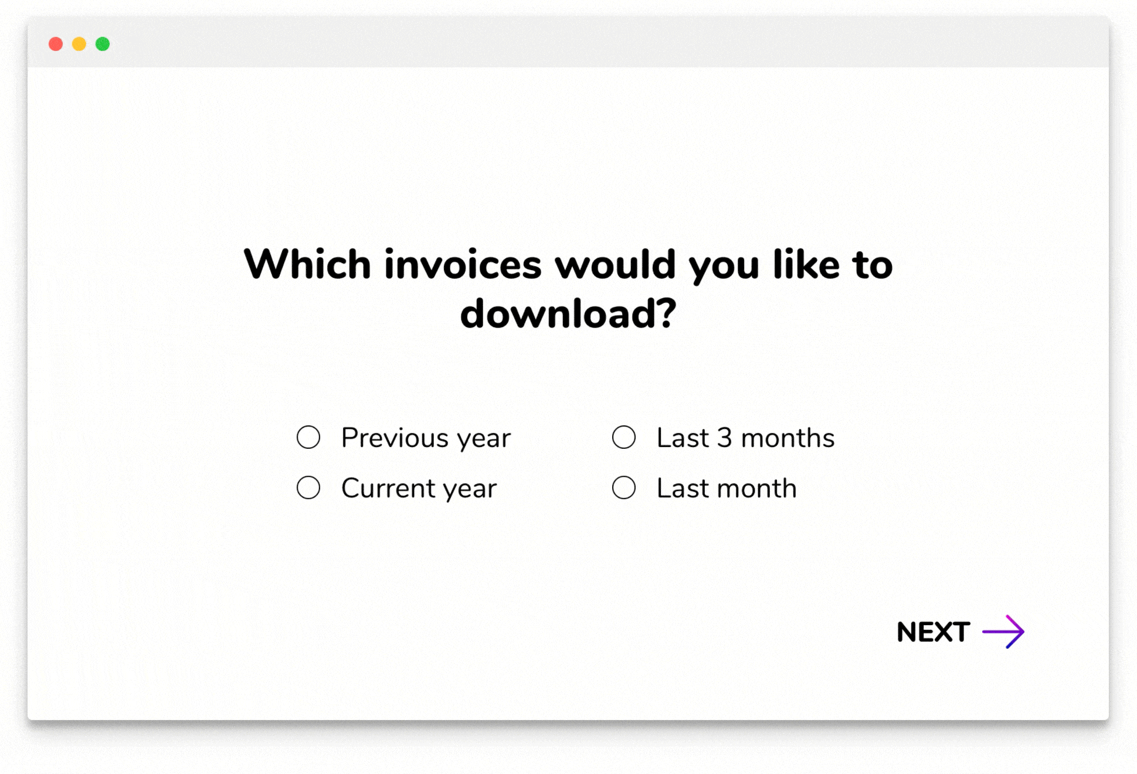Click the word "Current" in the options
This screenshot has height=774, width=1137.
tap(388, 489)
